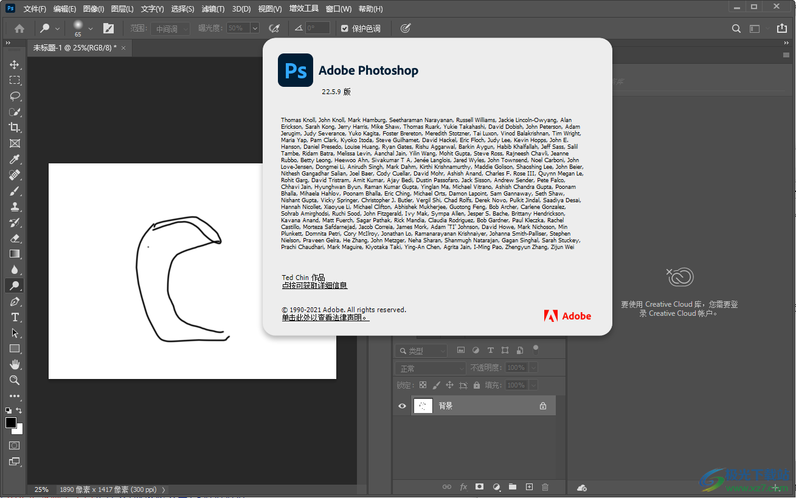Open the 窗口(W) menu
The image size is (796, 498).
pos(339,9)
